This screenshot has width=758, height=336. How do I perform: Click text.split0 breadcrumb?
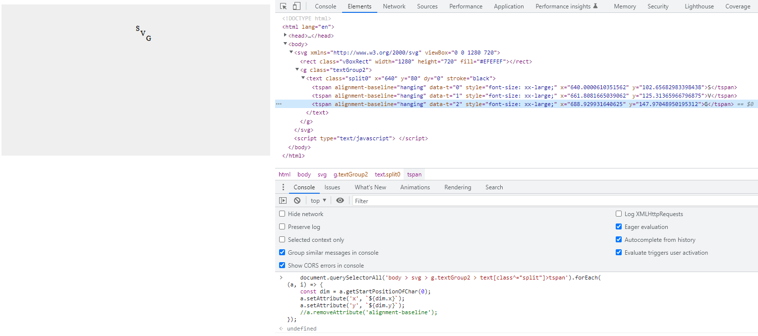387,174
